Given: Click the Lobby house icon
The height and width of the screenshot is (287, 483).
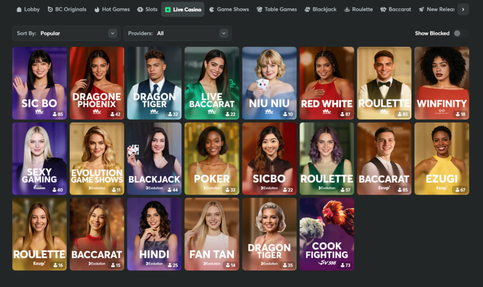Looking at the screenshot, I should 19,9.
